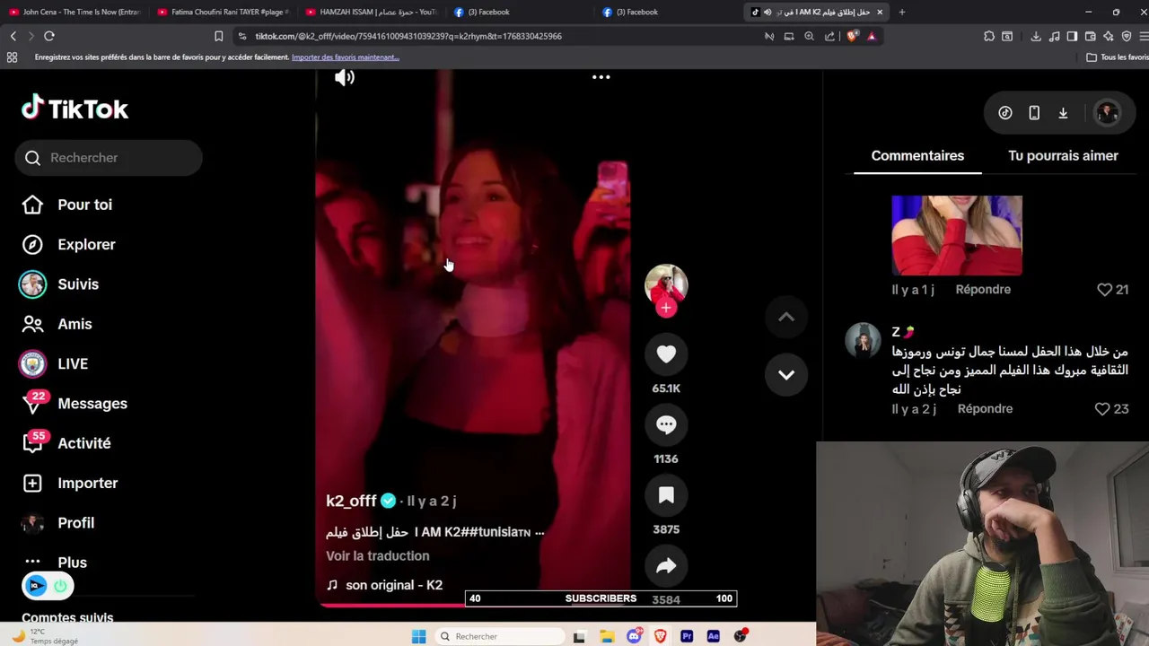This screenshot has width=1149, height=646.
Task: Click the TikTok logo
Action: (75, 109)
